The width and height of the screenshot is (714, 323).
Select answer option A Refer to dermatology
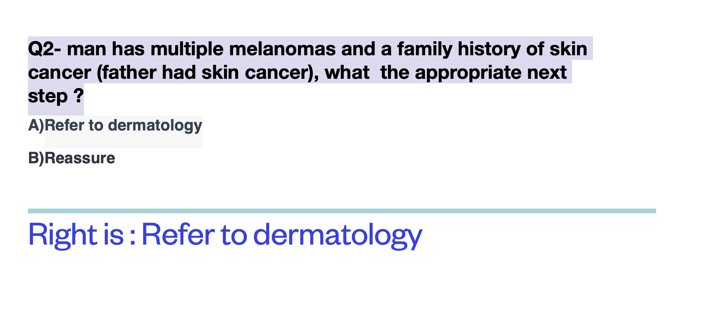point(115,125)
